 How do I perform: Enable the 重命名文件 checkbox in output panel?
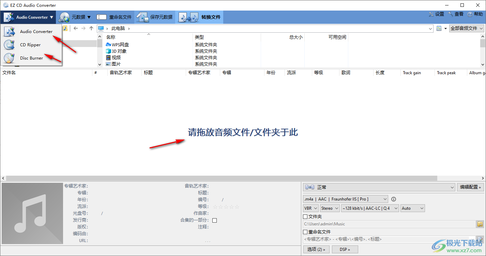305,232
